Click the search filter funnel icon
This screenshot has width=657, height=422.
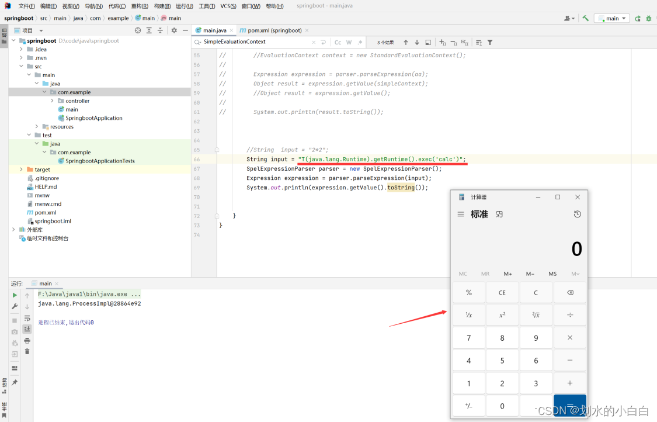point(490,42)
